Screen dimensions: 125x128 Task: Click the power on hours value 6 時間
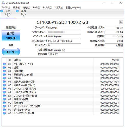tap(114, 45)
